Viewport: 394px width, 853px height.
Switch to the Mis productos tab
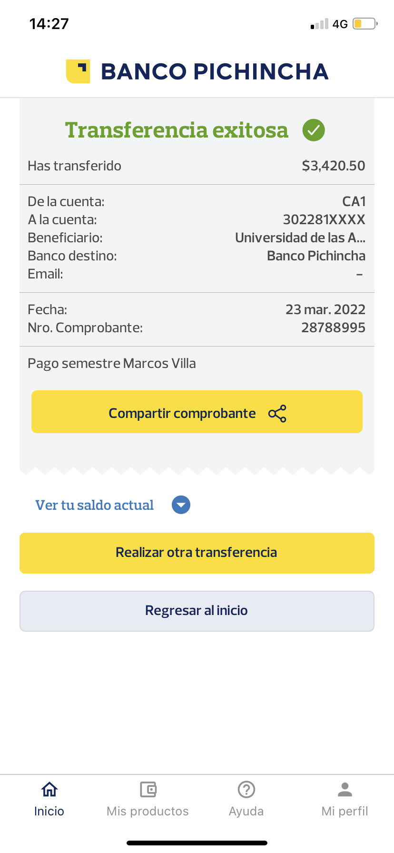tap(148, 811)
